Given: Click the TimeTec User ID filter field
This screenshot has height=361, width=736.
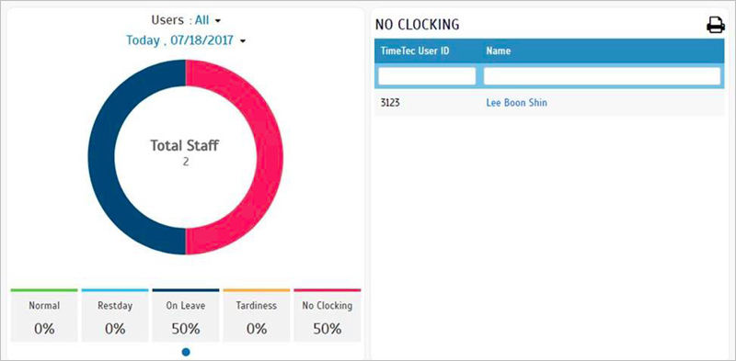Looking at the screenshot, I should click(x=427, y=76).
